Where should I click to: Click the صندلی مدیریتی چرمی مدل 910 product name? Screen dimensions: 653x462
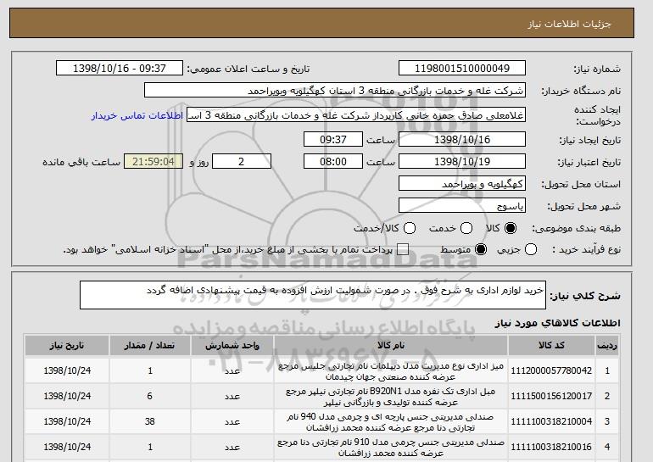(x=391, y=448)
